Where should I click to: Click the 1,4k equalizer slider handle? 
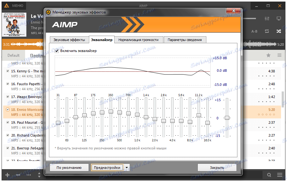coord(146,117)
